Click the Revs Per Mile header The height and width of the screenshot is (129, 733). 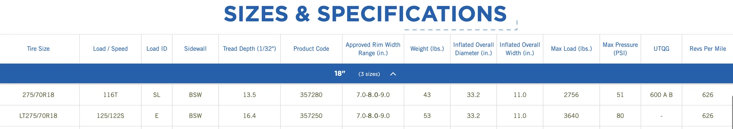click(708, 49)
